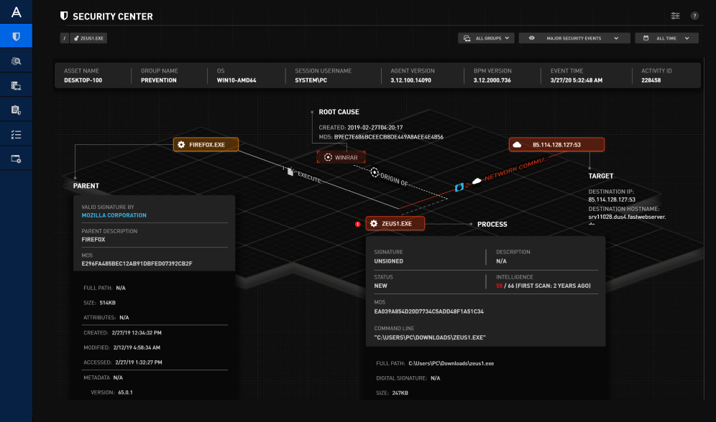
Task: Click the blue connection icon on network edge
Action: 459,187
